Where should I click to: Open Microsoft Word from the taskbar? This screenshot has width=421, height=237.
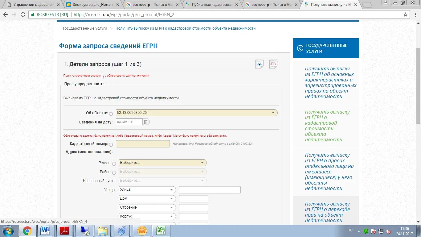(x=45, y=231)
